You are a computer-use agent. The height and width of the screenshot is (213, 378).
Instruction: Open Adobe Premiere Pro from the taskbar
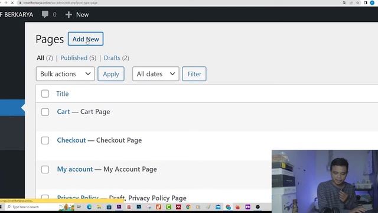tap(119, 206)
